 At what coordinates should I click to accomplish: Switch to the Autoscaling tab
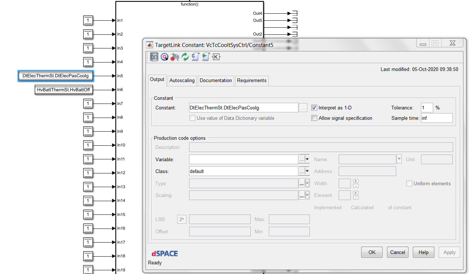coord(182,81)
